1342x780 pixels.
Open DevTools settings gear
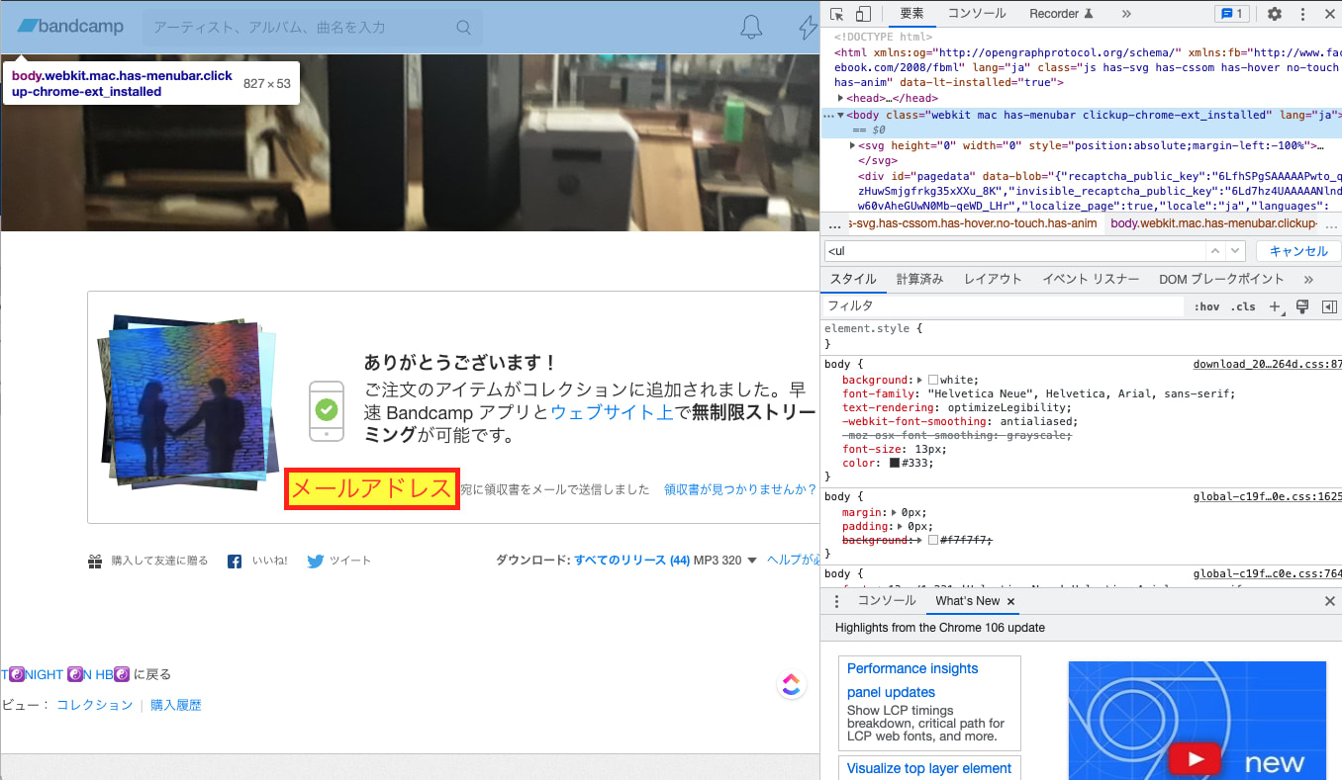(1275, 14)
